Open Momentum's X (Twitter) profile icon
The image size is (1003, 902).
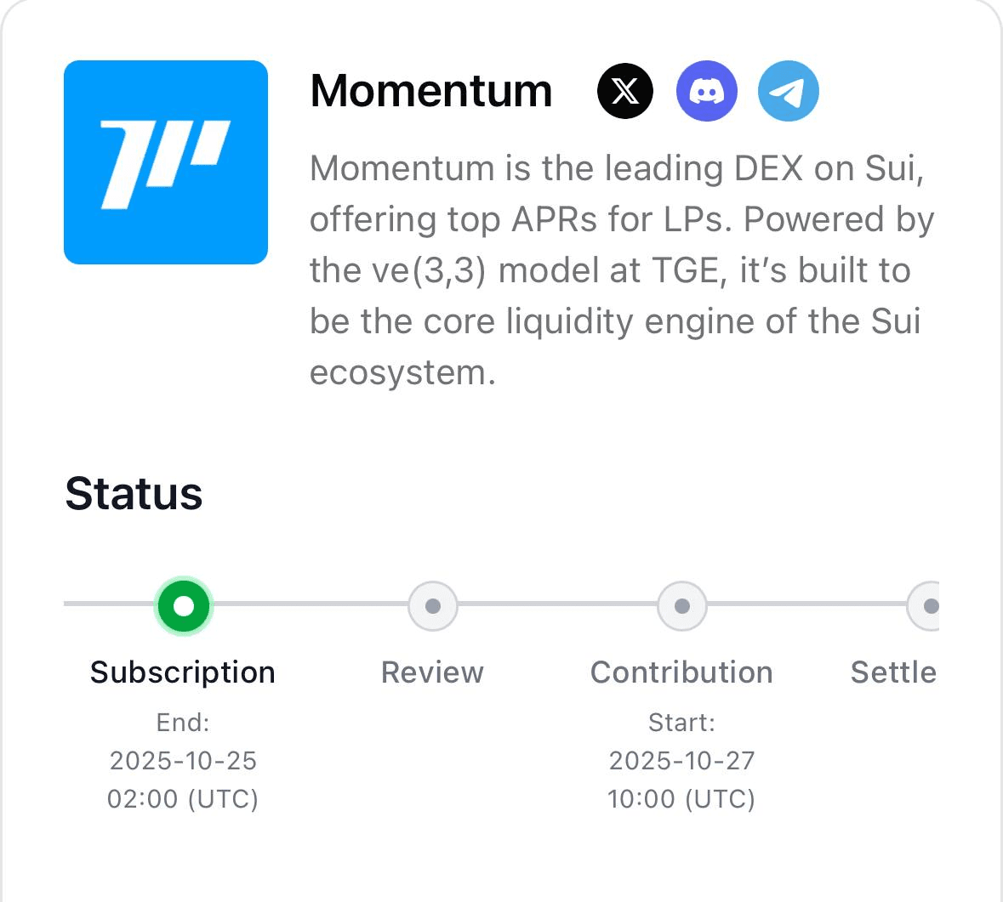point(625,91)
